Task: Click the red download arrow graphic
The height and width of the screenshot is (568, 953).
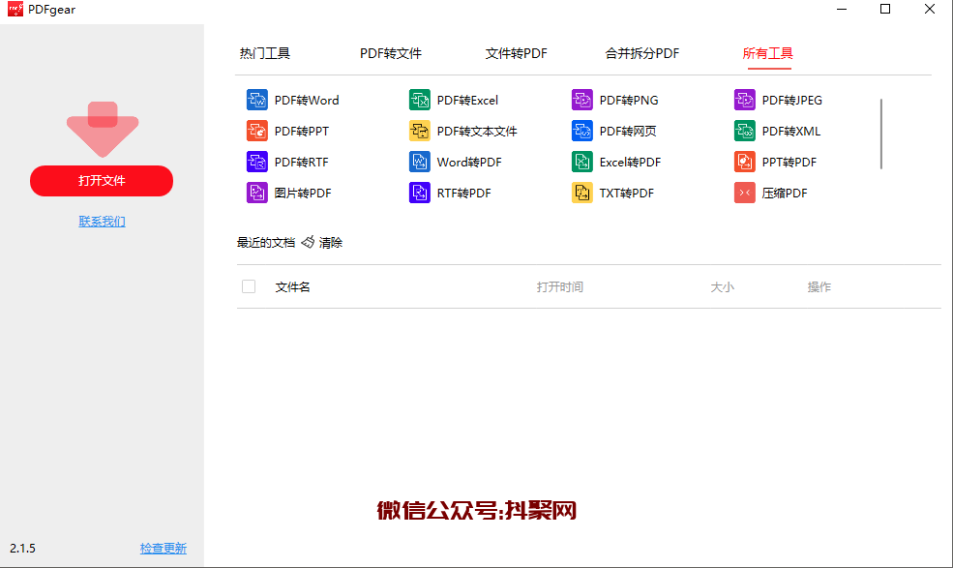Action: [103, 129]
